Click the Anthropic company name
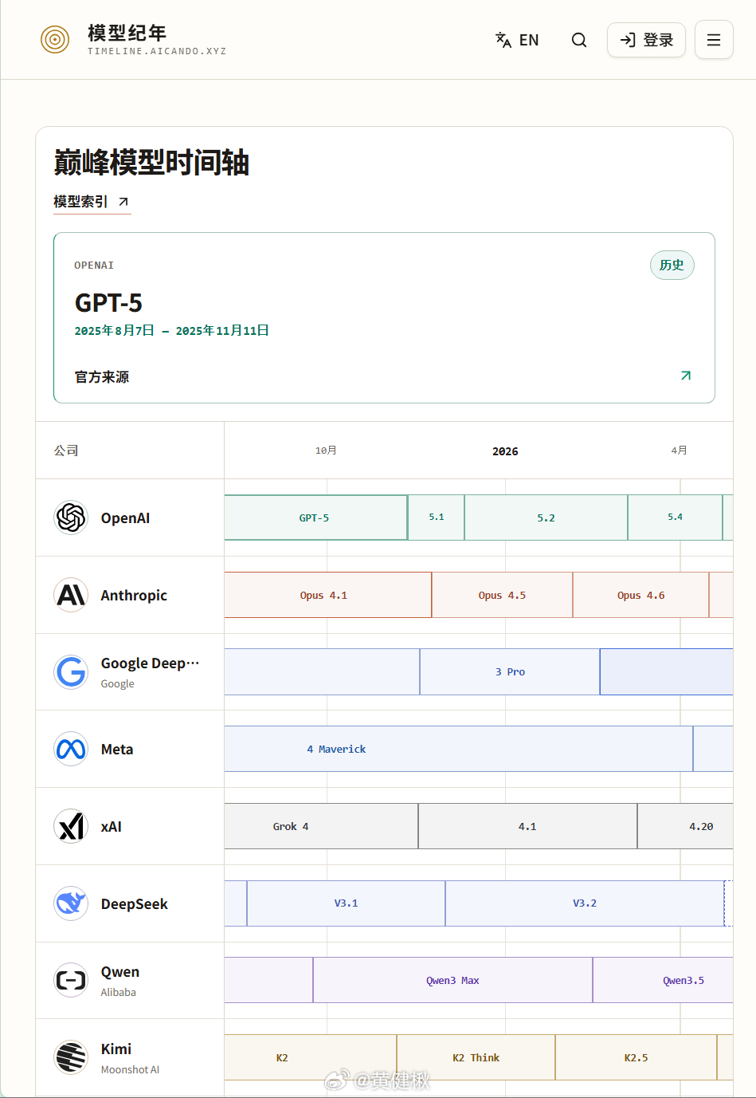 coord(134,596)
